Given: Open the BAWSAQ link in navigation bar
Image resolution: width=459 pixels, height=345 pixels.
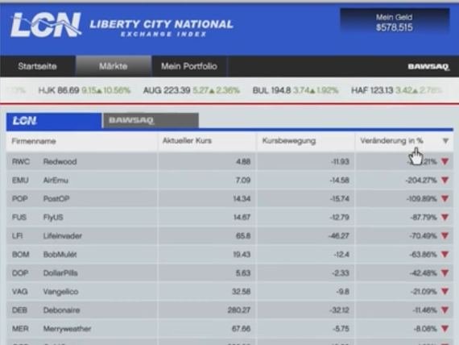Looking at the screenshot, I should (x=428, y=67).
